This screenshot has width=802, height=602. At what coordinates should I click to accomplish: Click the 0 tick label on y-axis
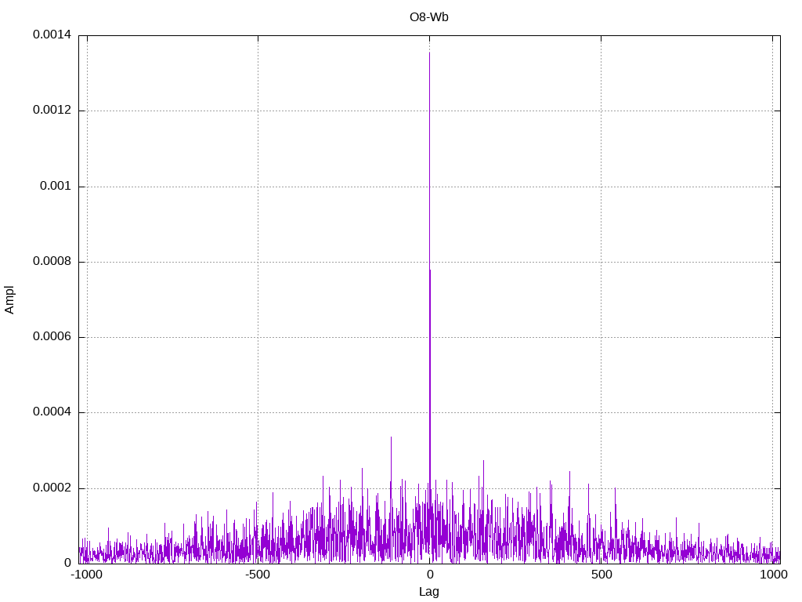click(x=67, y=563)
